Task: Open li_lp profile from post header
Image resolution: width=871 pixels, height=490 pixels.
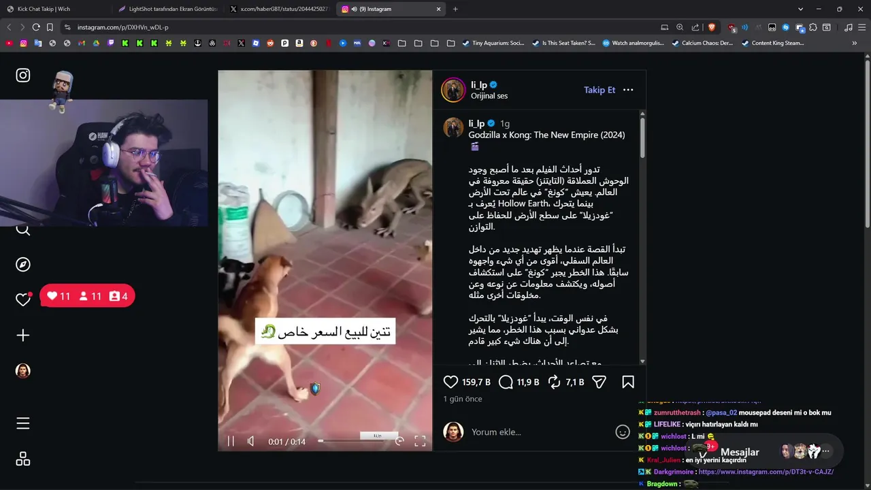Action: (478, 84)
